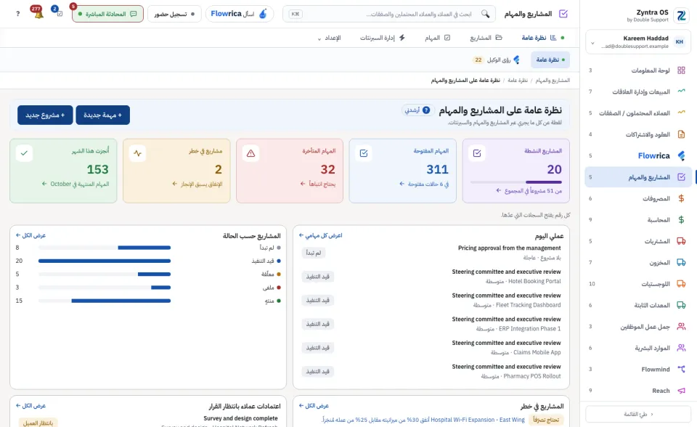Click the أنجزت هذا الشهر checkmark icon
Image resolution: width=697 pixels, height=427 pixels.
click(24, 153)
